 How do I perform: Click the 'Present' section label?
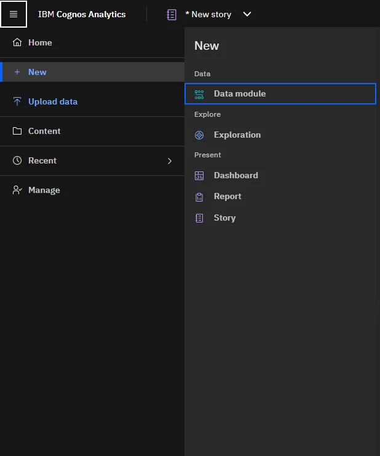(207, 155)
